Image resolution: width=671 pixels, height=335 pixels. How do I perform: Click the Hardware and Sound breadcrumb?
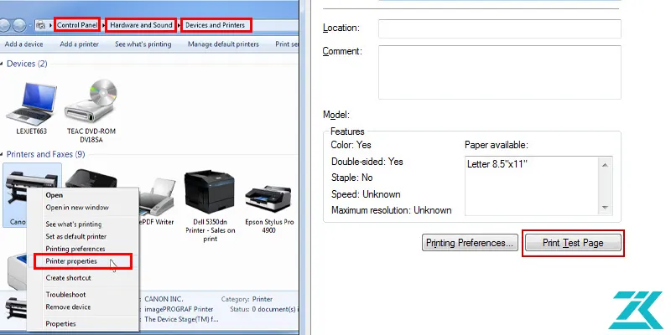click(141, 25)
